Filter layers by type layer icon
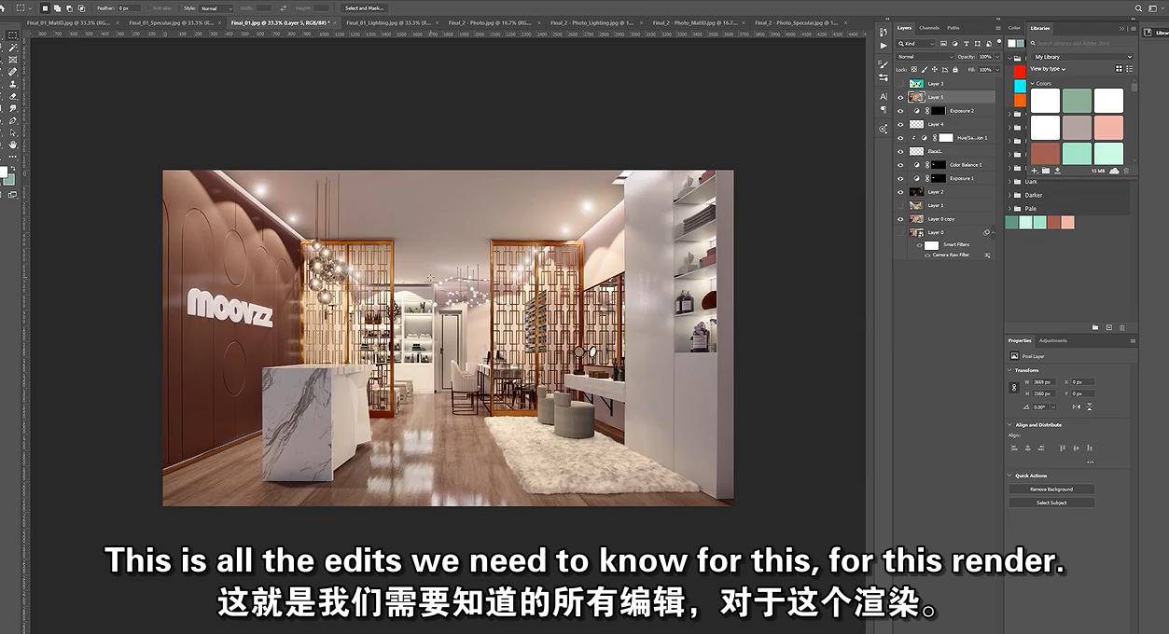This screenshot has width=1169, height=634. [x=967, y=43]
